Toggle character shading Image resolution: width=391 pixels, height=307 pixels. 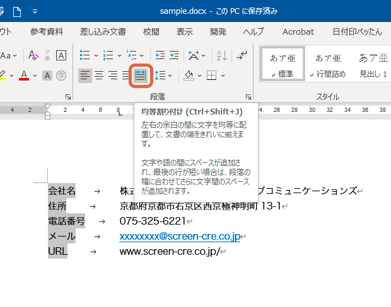tap(47, 75)
